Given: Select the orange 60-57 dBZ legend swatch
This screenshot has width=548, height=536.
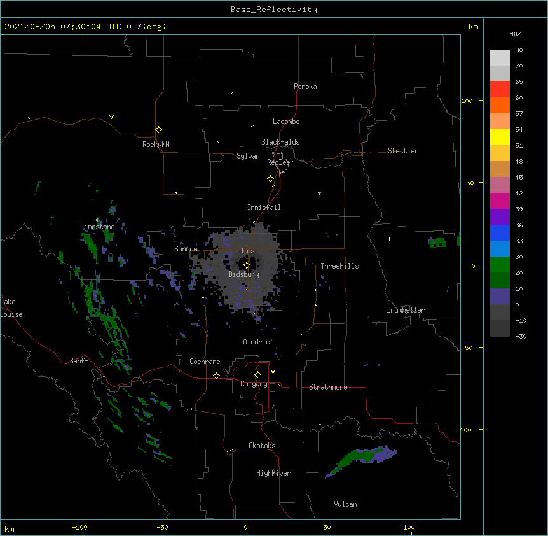Looking at the screenshot, I should click(500, 105).
